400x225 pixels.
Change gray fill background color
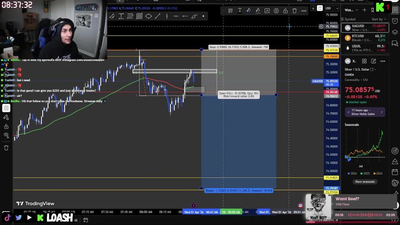point(258,11)
